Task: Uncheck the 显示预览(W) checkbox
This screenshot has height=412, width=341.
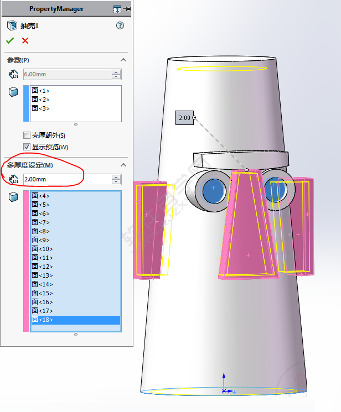Action: (x=27, y=147)
